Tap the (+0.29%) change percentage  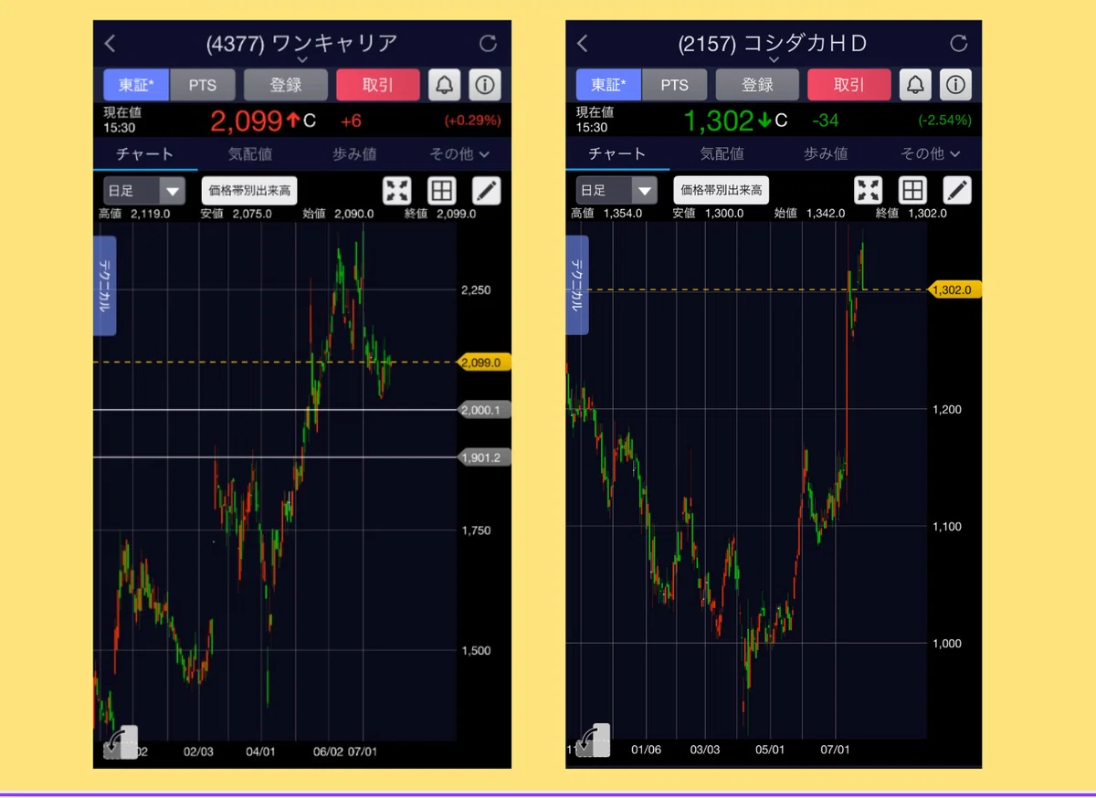473,121
